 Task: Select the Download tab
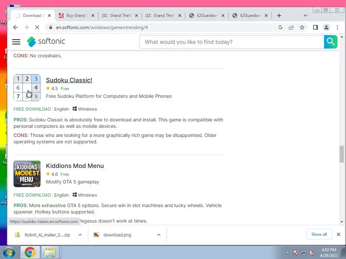tap(33, 16)
